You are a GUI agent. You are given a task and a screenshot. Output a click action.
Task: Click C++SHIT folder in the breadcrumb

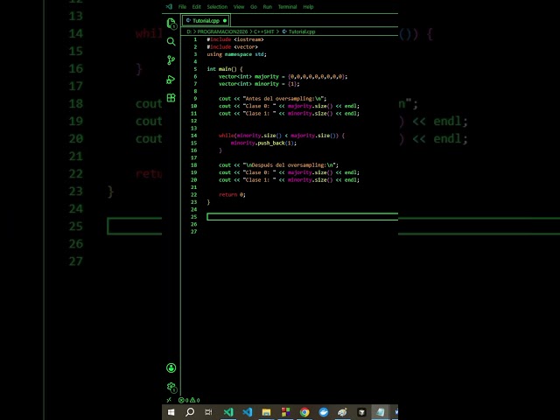263,31
